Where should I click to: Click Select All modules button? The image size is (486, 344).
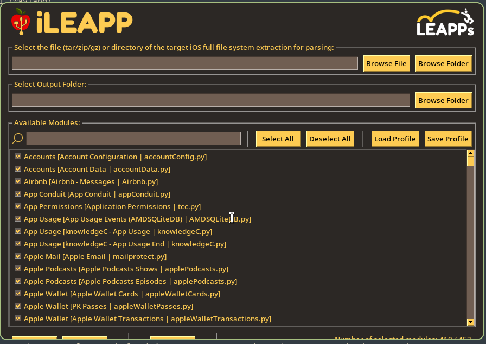point(278,139)
